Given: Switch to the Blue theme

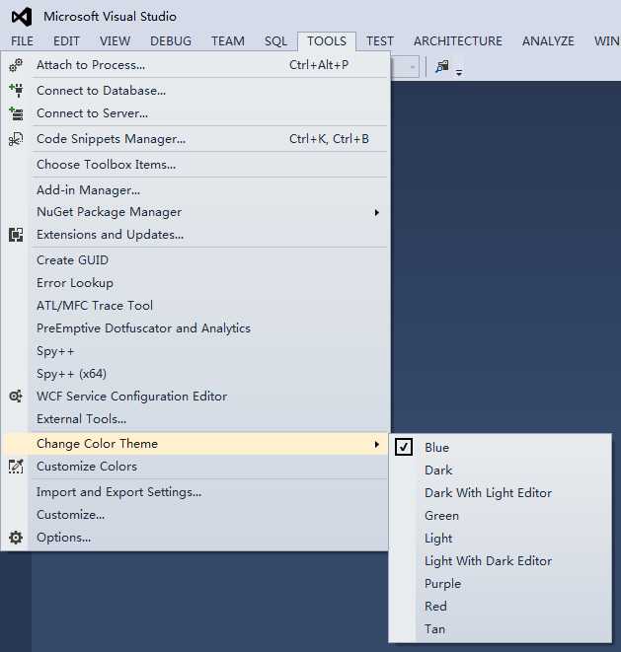Looking at the screenshot, I should [x=501, y=448].
